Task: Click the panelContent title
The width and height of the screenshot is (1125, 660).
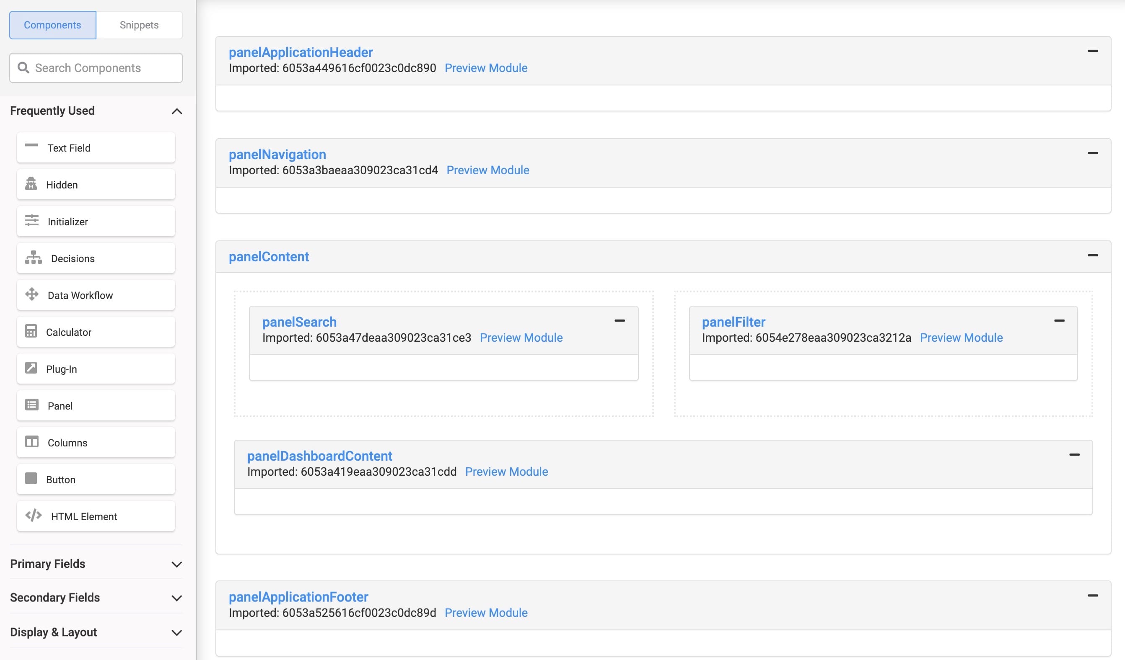Action: [269, 257]
